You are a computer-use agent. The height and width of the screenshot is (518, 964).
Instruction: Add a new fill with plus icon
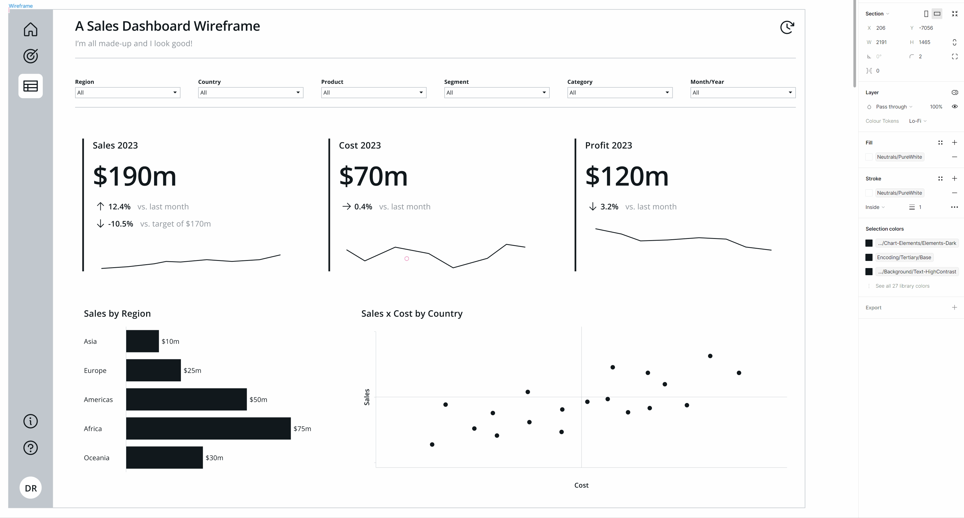(954, 143)
